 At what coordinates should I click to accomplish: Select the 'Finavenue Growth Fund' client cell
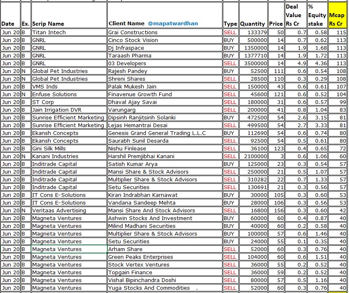point(165,95)
